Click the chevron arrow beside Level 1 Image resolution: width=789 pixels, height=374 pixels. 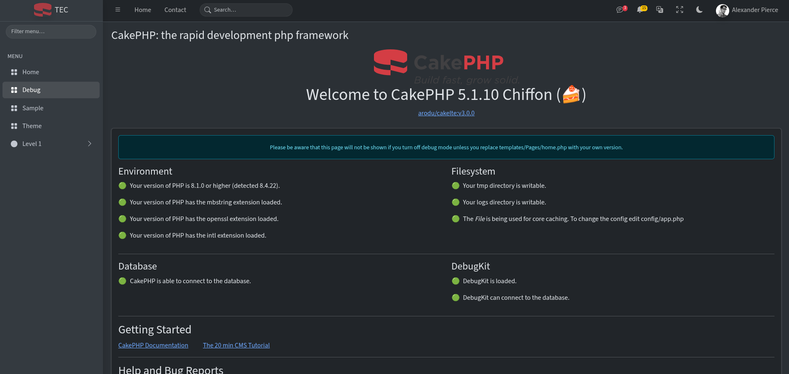90,144
